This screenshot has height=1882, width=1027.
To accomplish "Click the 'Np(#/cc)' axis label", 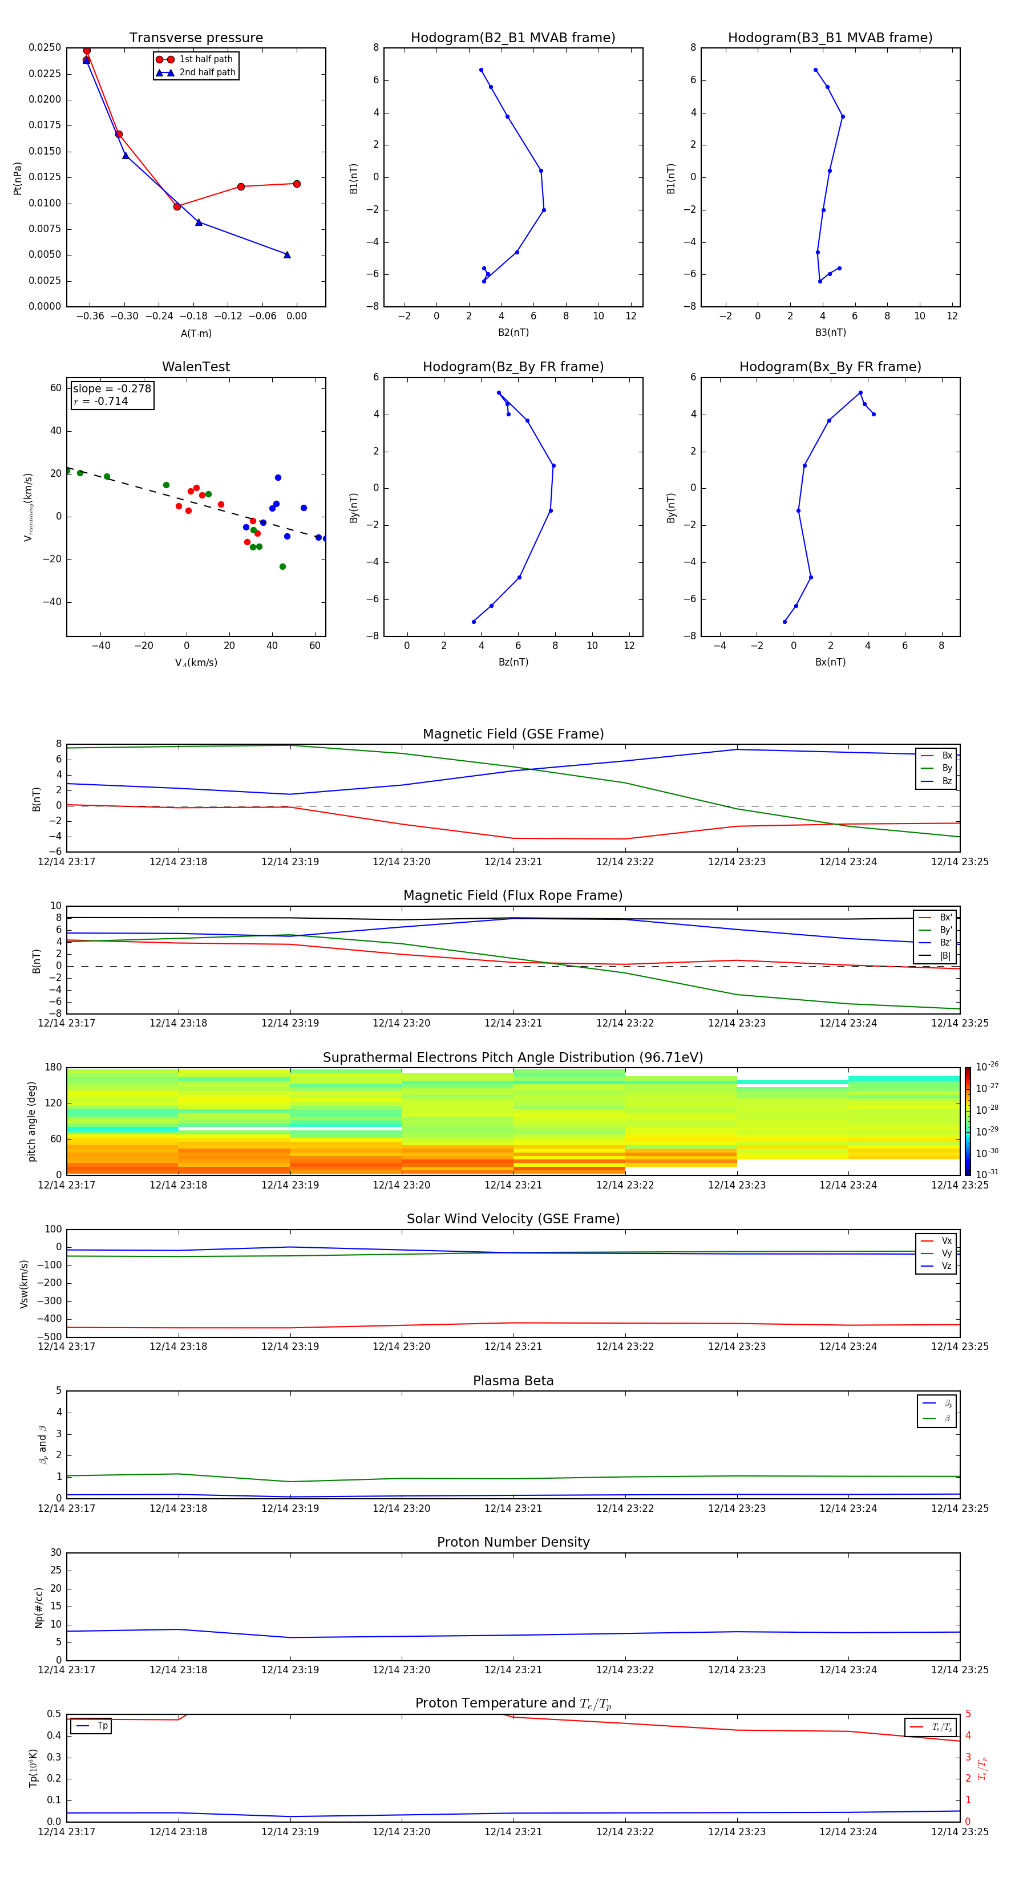I will [x=39, y=1607].
